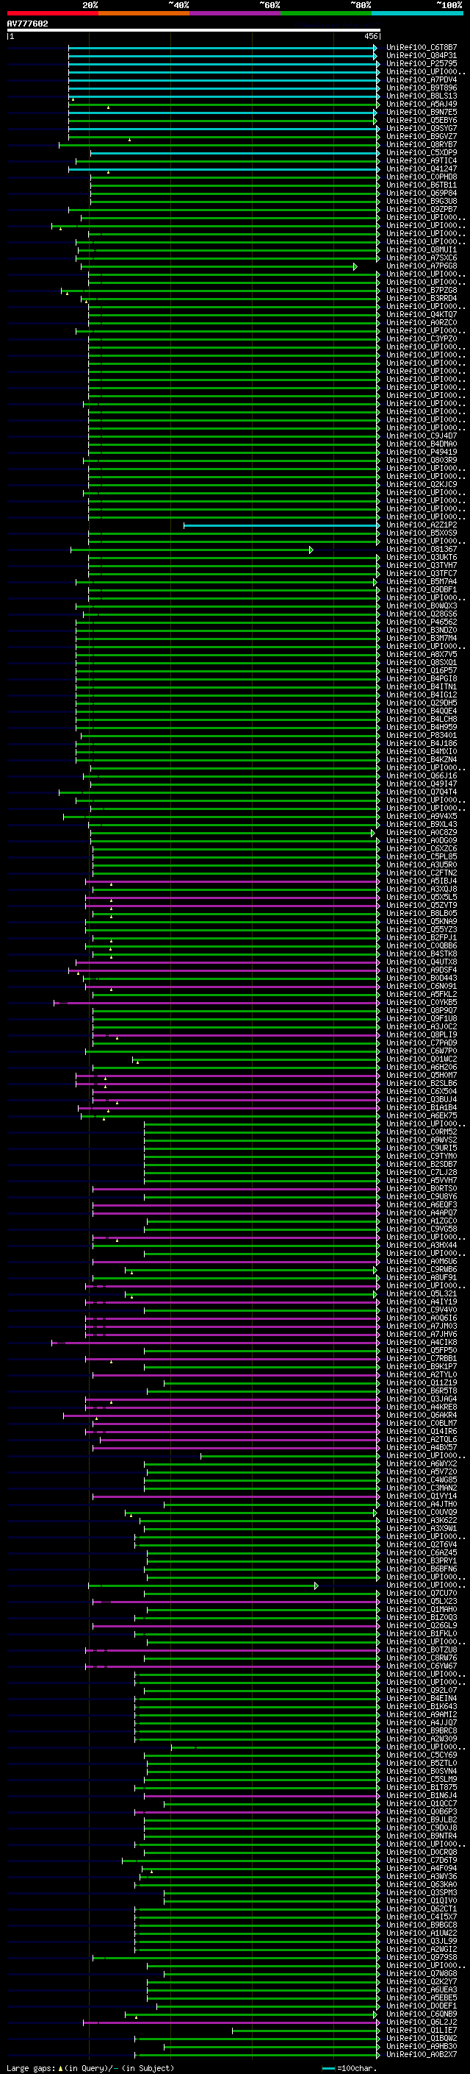The image size is (470, 2074).
Task: Select hit UniRef100_B4PGI8
Action: [422, 679]
